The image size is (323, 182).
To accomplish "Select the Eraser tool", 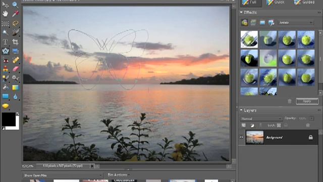I will [15, 69].
